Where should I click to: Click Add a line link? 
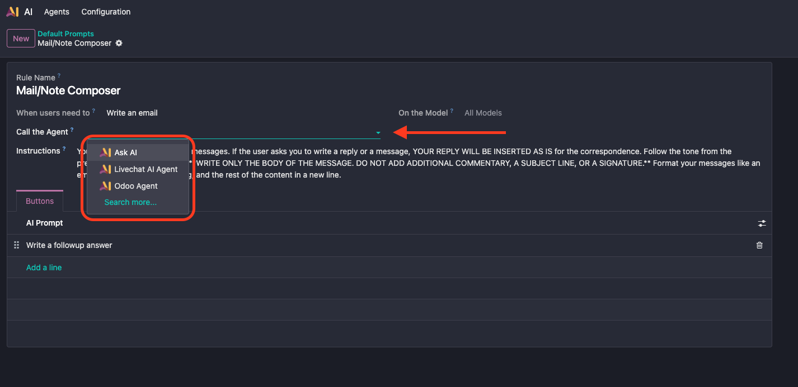coord(44,267)
